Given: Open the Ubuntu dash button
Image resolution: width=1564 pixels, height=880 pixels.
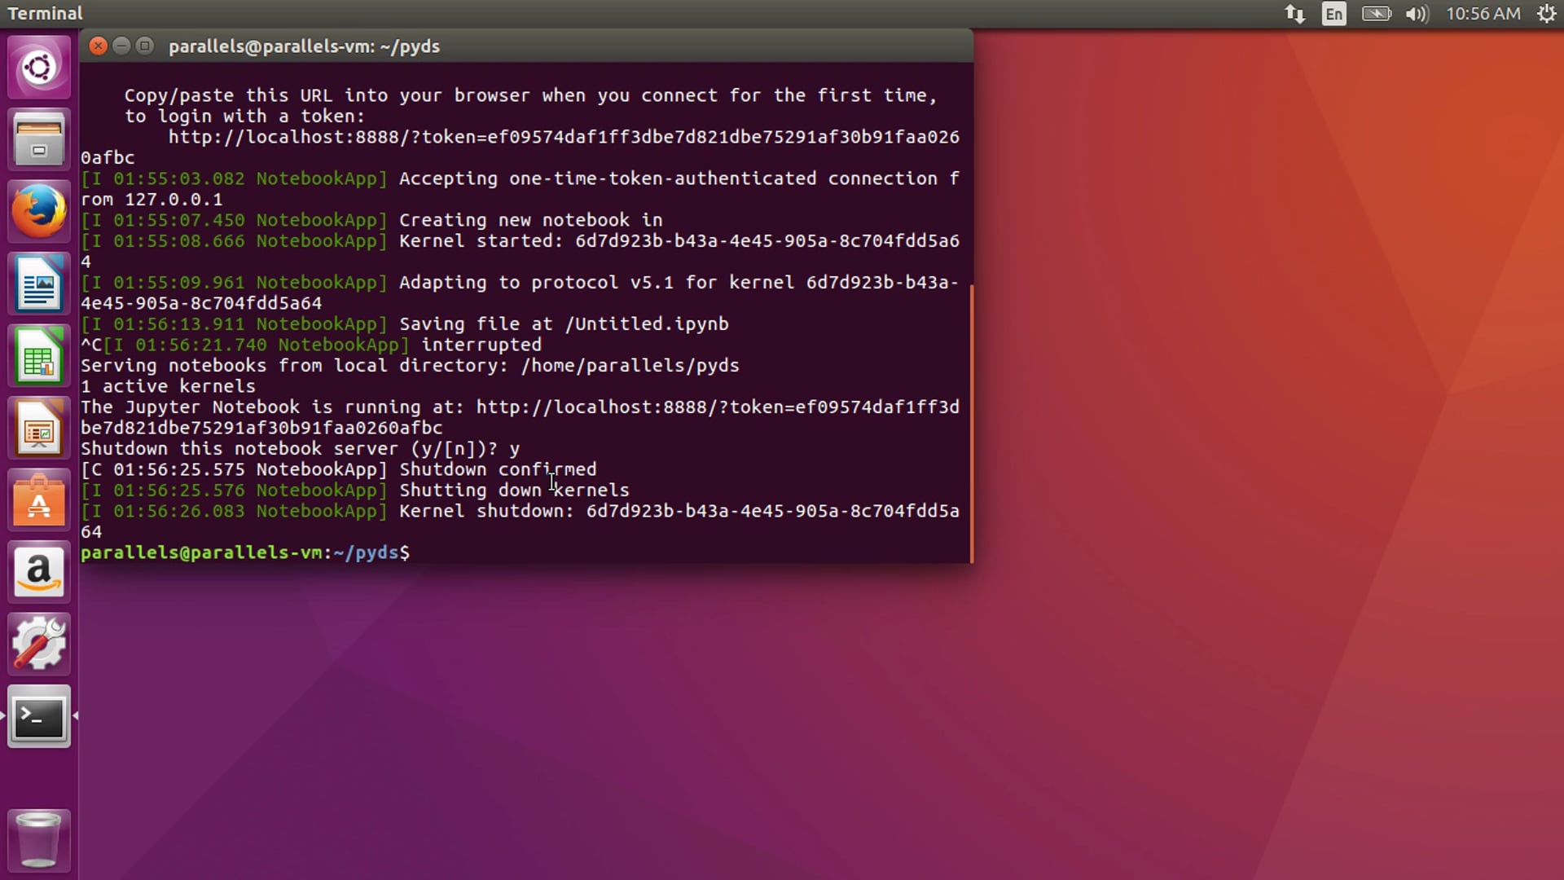Looking at the screenshot, I should [x=38, y=67].
